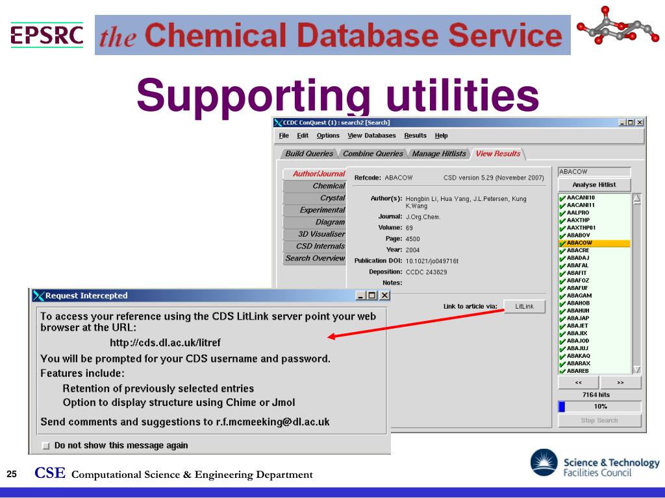Click the ConQuest window title bar icon

278,123
